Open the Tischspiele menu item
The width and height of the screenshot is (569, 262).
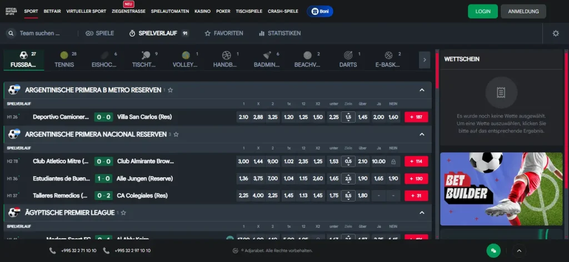pos(249,11)
